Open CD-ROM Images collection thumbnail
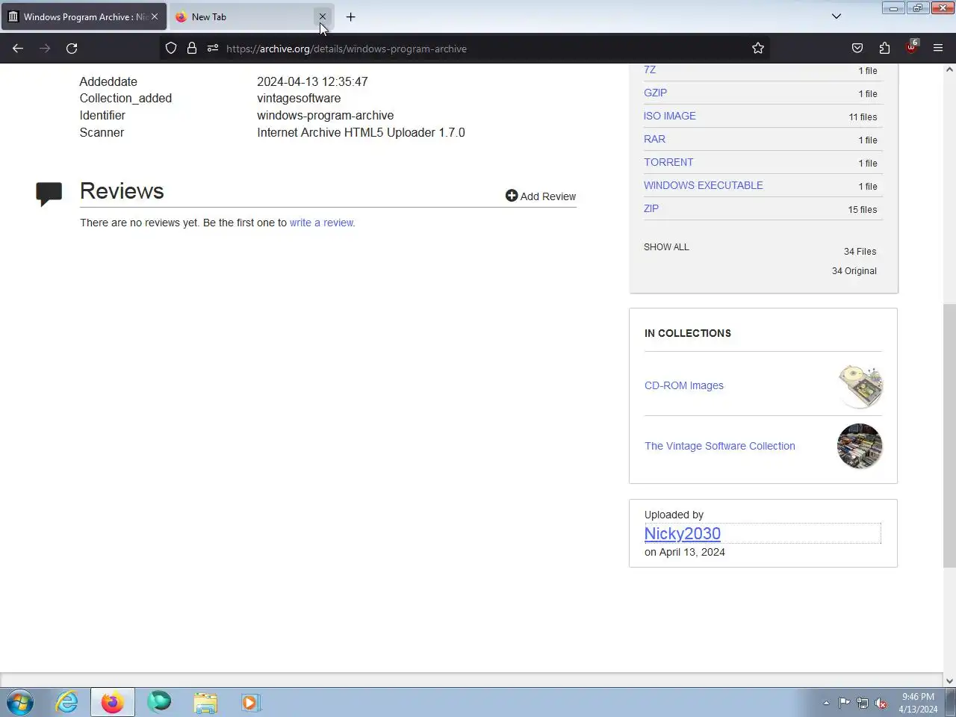The image size is (956, 717). (860, 385)
